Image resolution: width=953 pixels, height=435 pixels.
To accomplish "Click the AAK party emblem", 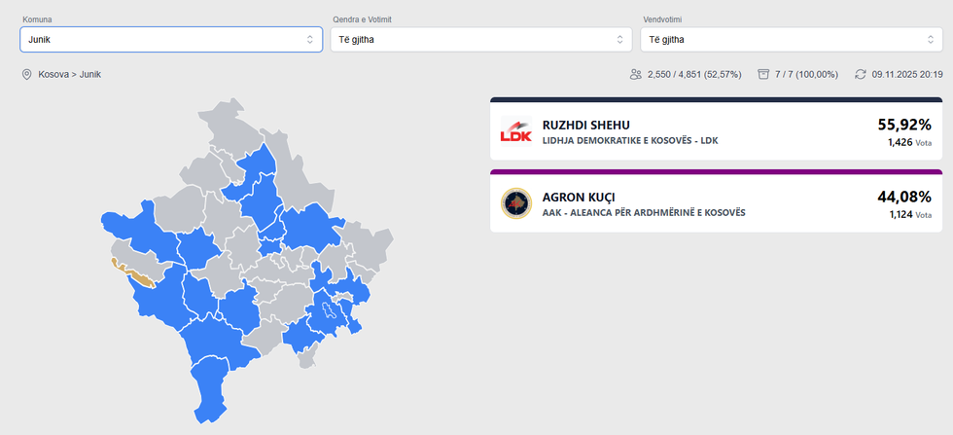I will [515, 203].
